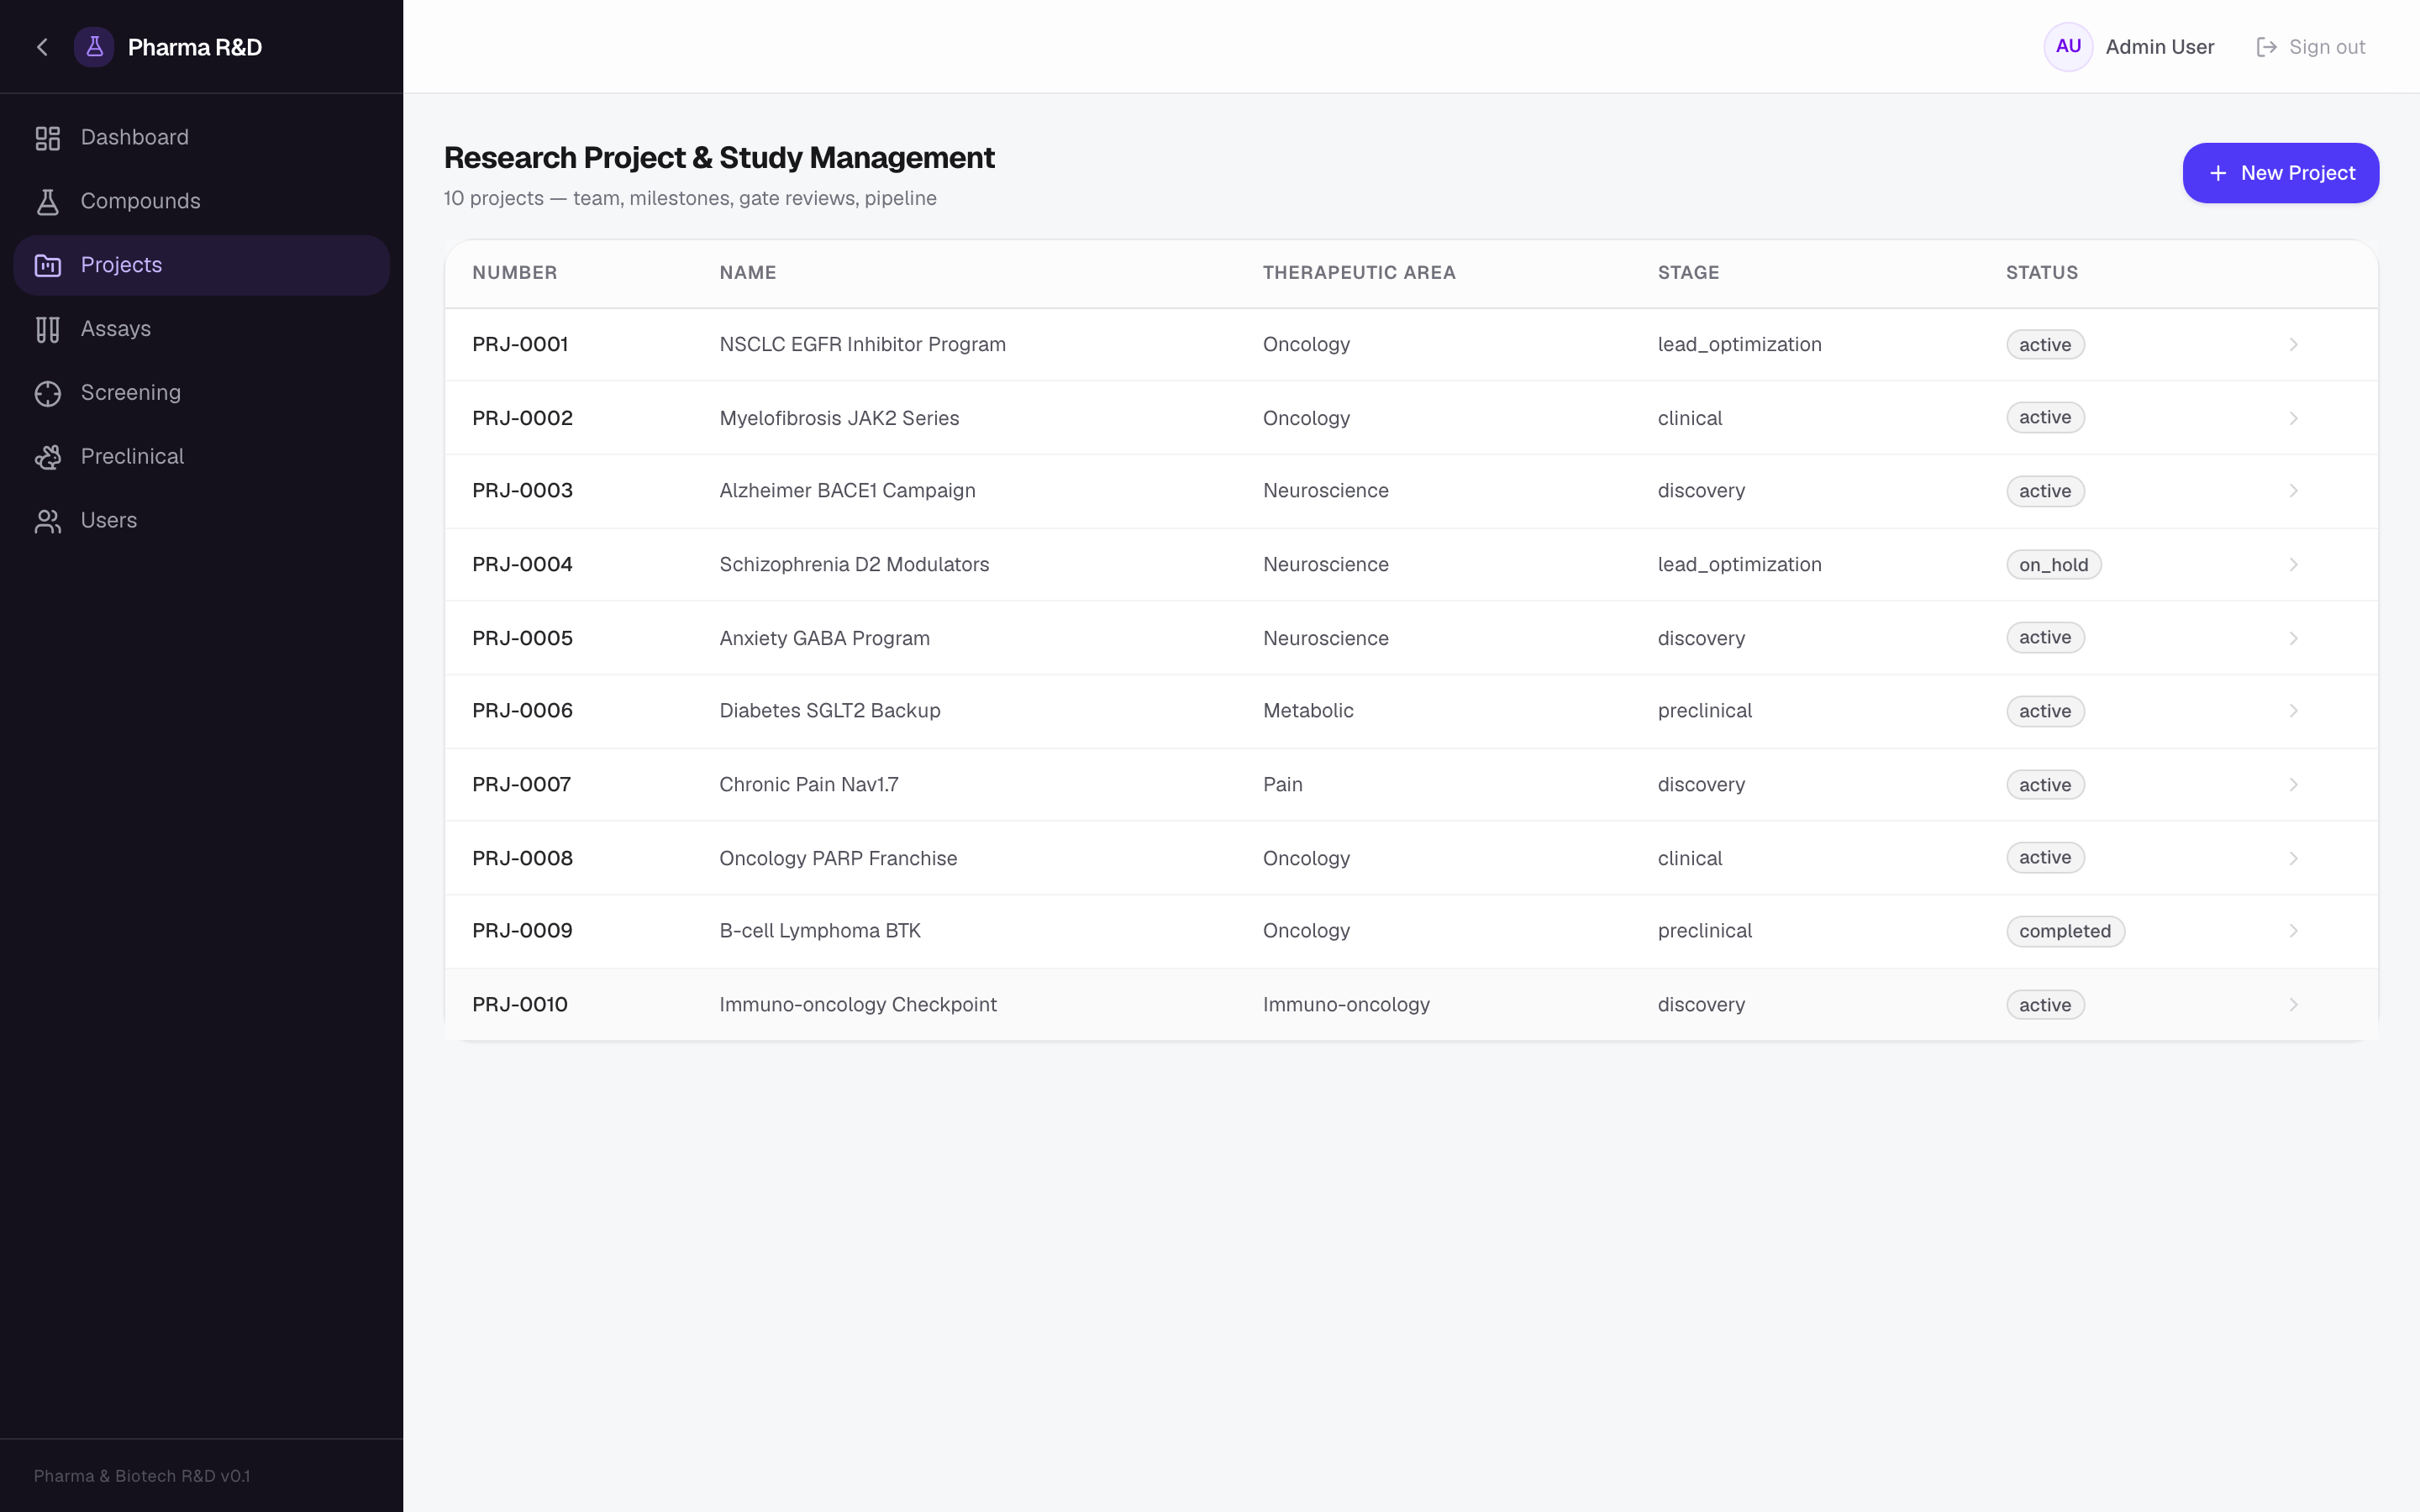Click the Projects folder icon
This screenshot has width=2420, height=1512.
48,265
